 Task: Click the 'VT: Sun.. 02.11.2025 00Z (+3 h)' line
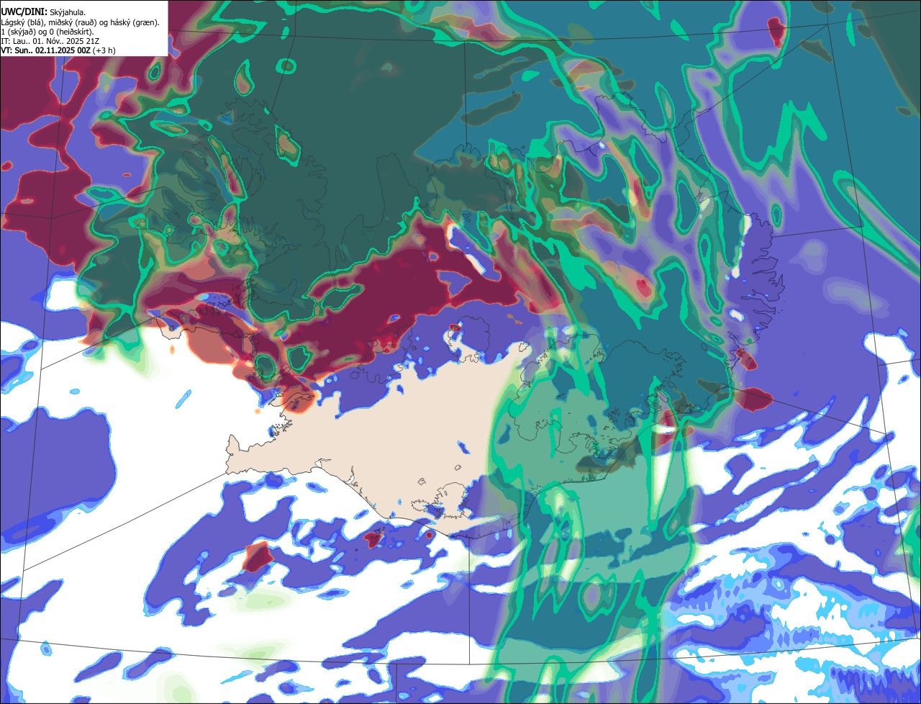pos(58,50)
